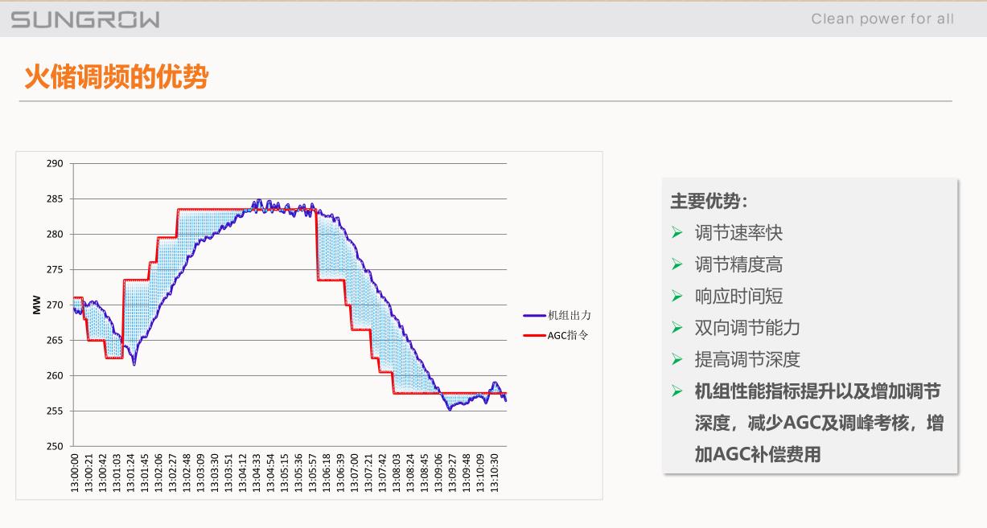This screenshot has width=987, height=528.
Task: Select the 调节速率快 bullet text
Action: (738, 233)
